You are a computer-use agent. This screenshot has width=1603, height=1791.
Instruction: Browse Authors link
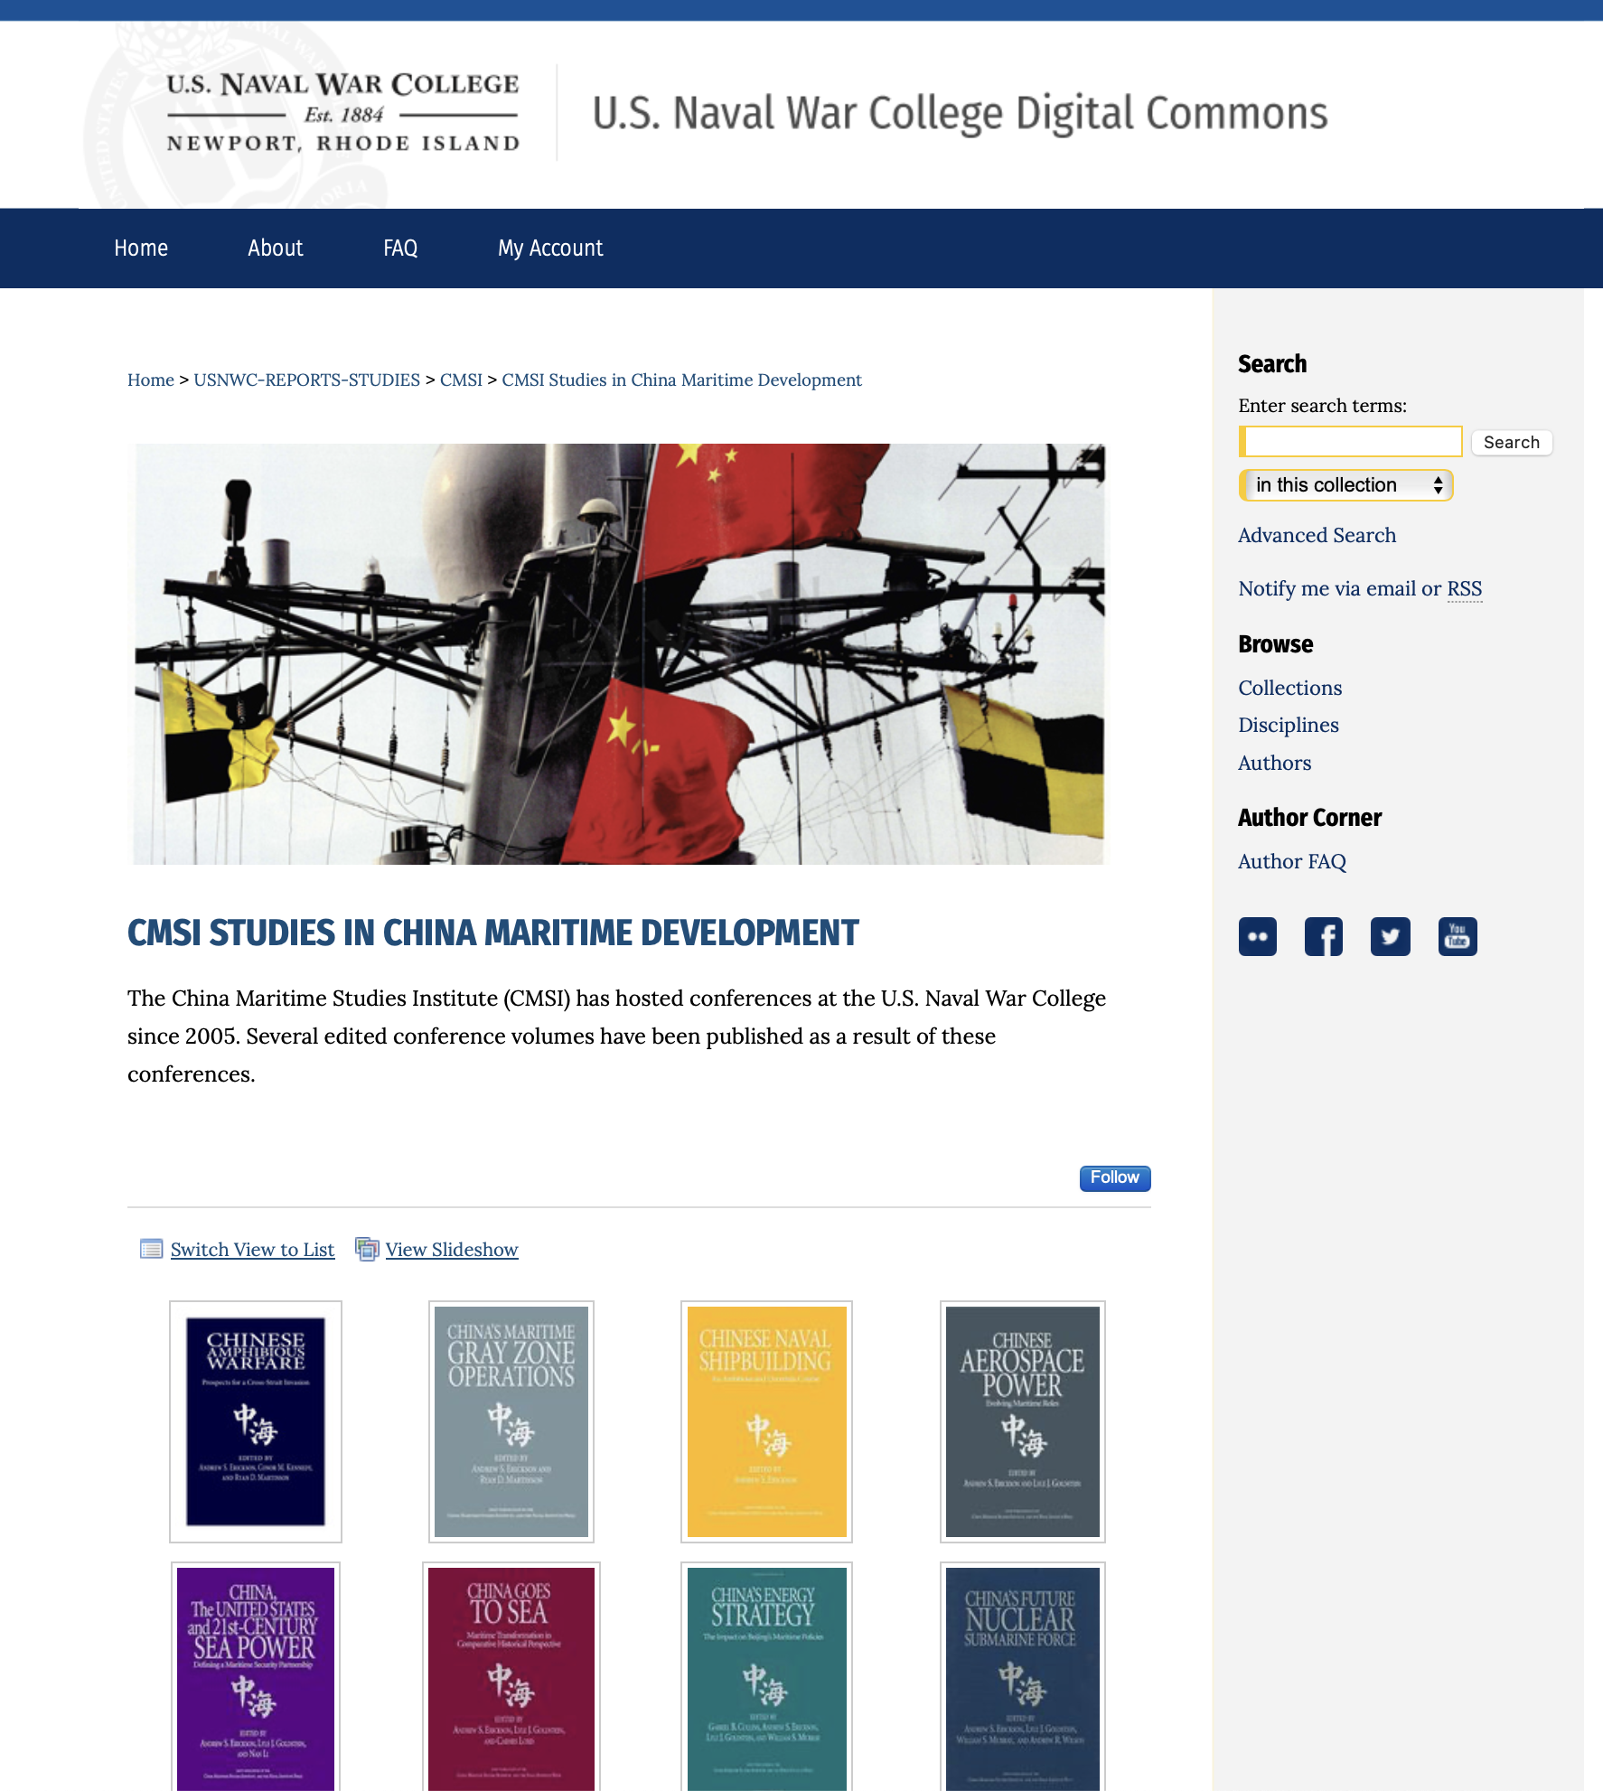pos(1274,763)
